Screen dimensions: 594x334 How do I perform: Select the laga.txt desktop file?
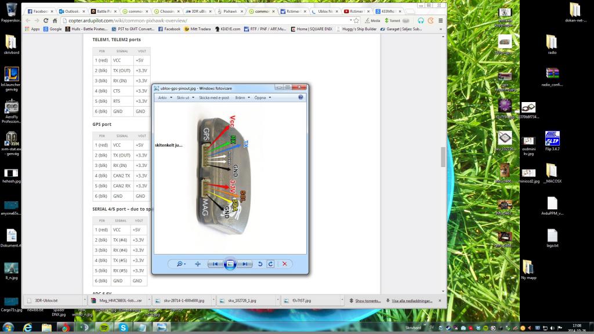[x=552, y=238]
